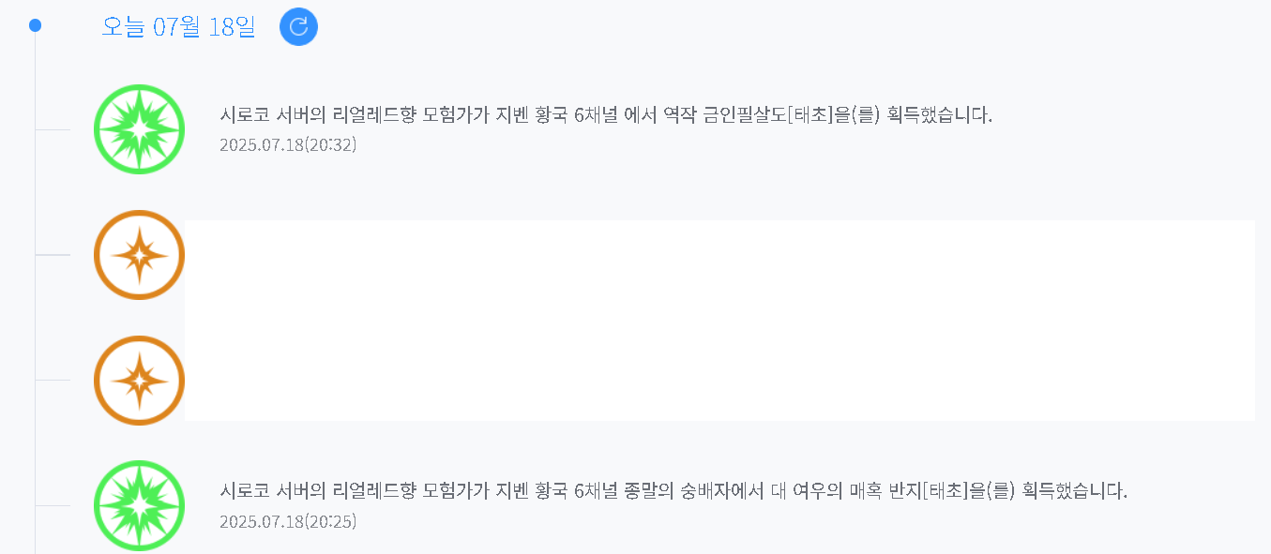The width and height of the screenshot is (1271, 554).
Task: Click the timeline tick beside the first green icon
Action: [x=53, y=129]
